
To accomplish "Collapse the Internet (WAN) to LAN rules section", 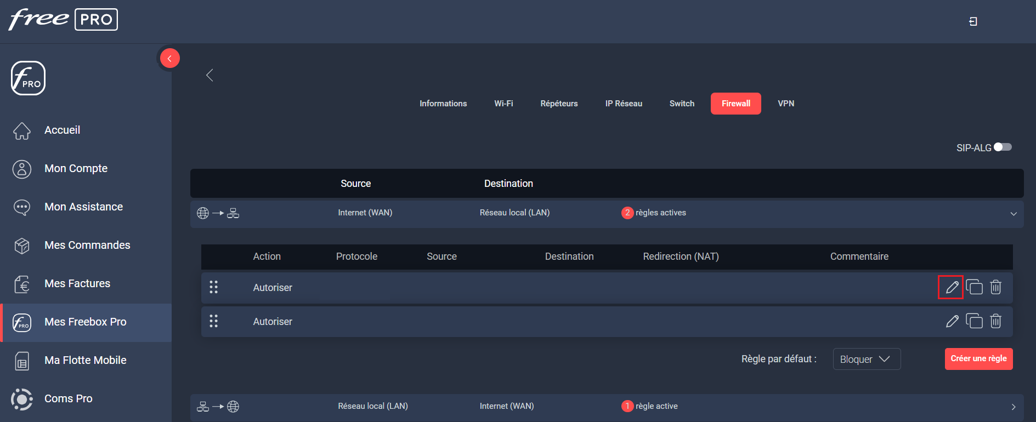I will [1014, 214].
